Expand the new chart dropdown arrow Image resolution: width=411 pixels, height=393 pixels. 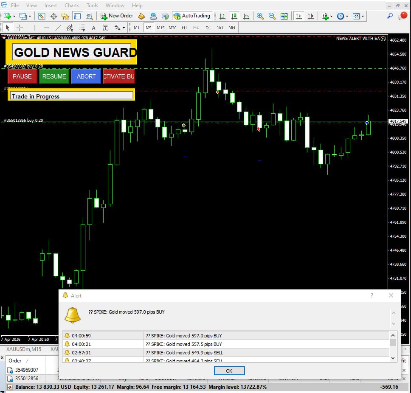(14, 16)
